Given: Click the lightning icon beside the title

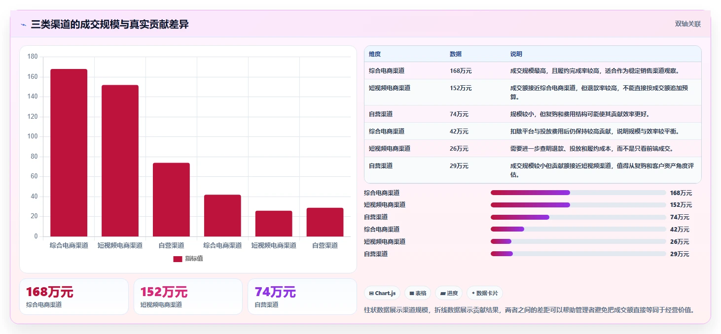Looking at the screenshot, I should [23, 24].
